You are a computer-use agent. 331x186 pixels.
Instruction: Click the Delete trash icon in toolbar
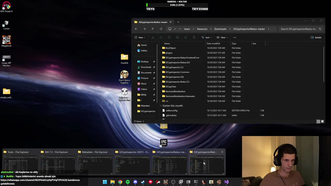194,37
